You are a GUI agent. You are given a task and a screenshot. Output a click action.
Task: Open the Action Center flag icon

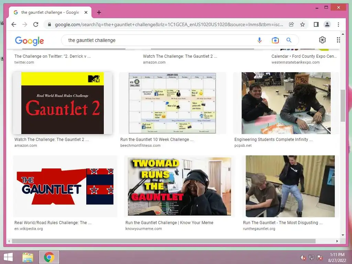(x=320, y=257)
